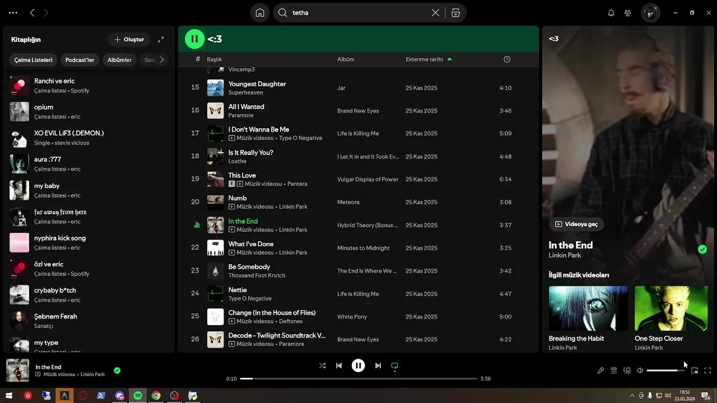Open Breaking the Habit video thumbnail

[x=588, y=308]
